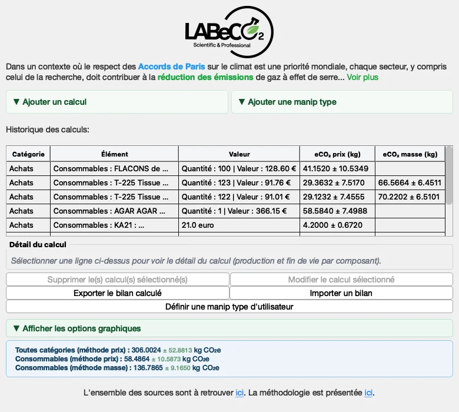
Task: Click the 'réduction des émissions' link
Action: click(205, 77)
